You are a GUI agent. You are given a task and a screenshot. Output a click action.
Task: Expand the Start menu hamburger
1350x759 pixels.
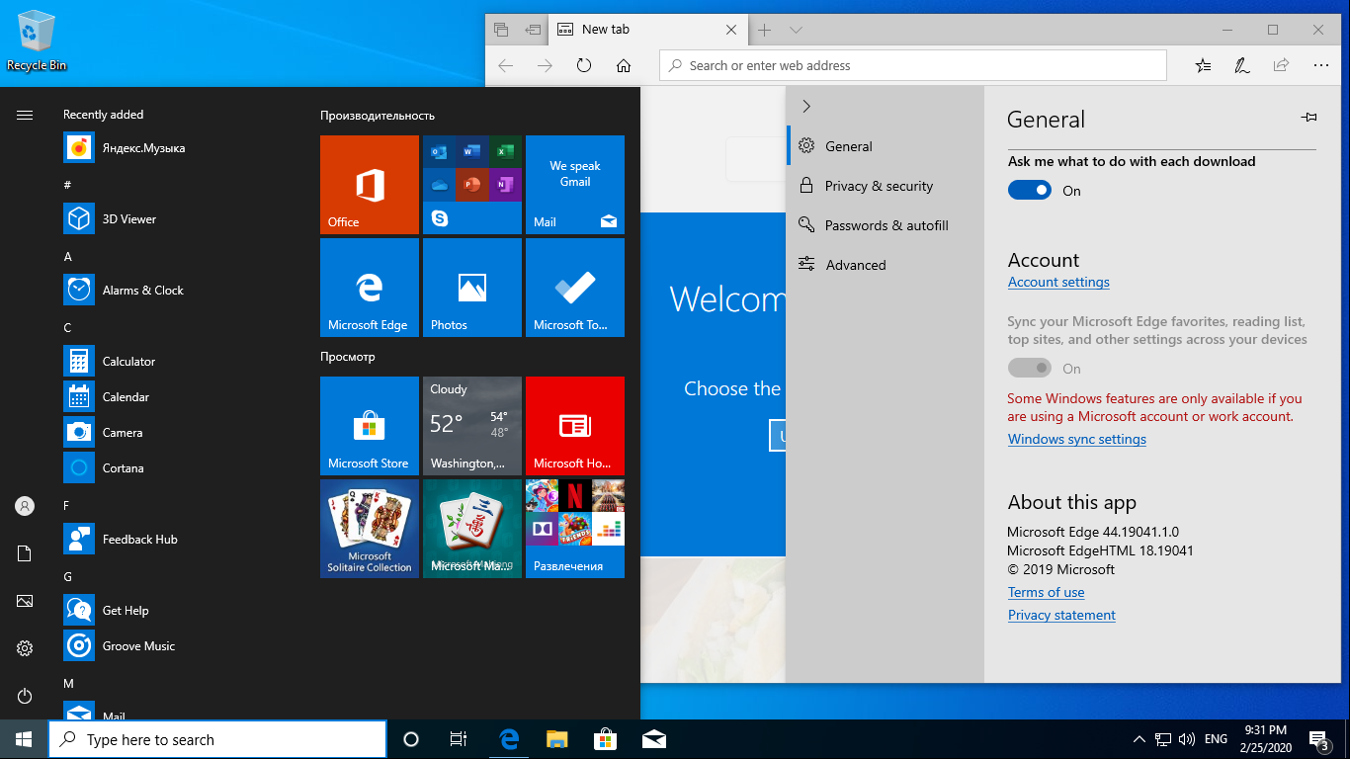(x=25, y=115)
